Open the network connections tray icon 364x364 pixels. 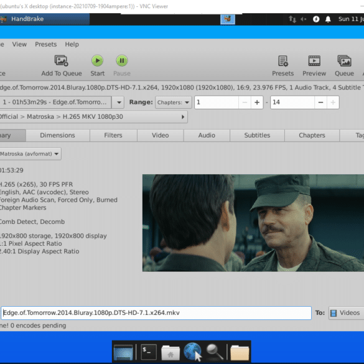[x=292, y=19]
